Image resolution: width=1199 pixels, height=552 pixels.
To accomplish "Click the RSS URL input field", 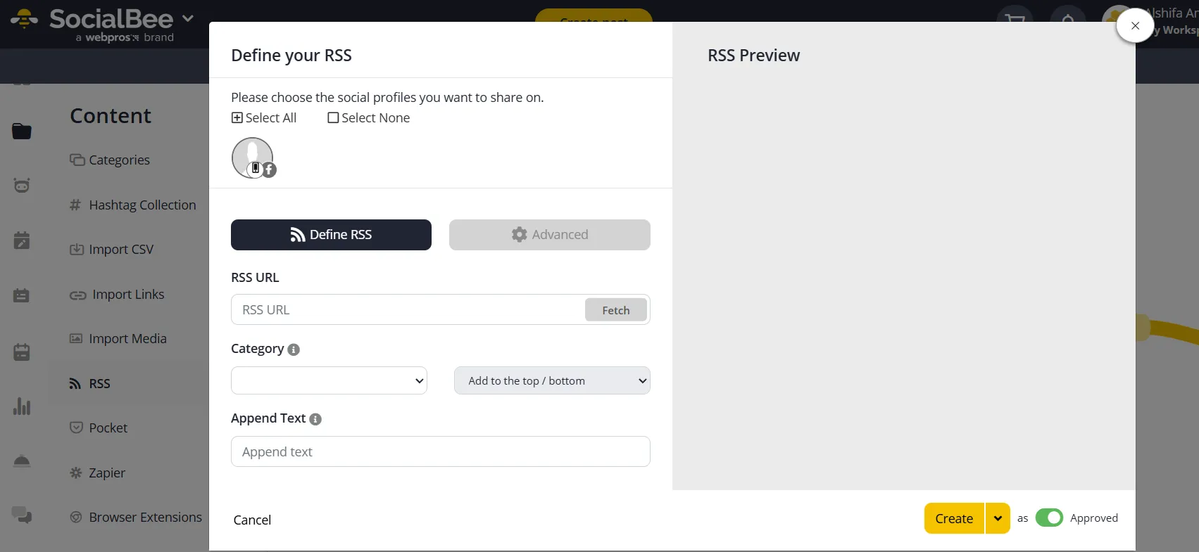I will 408,310.
